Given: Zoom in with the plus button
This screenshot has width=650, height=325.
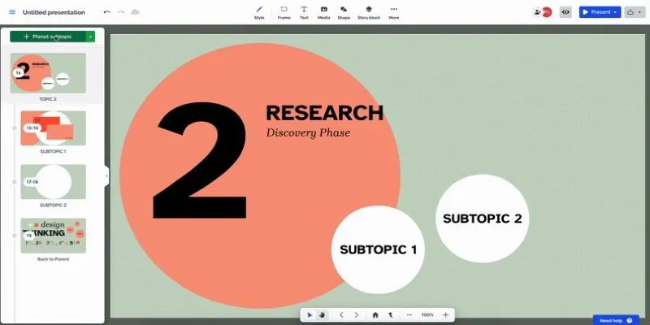Looking at the screenshot, I should coord(445,315).
